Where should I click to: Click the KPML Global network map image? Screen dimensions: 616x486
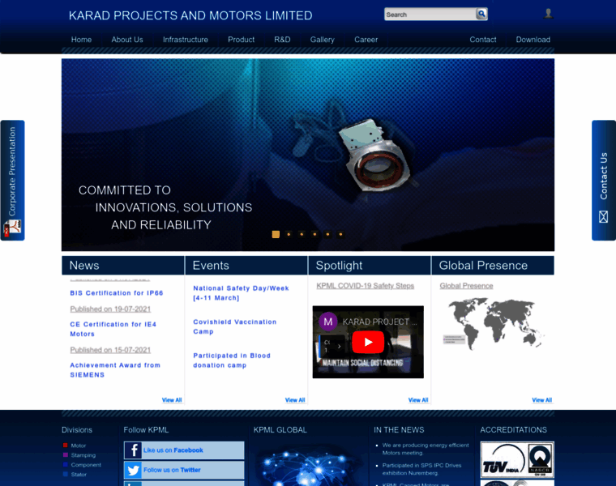point(308,464)
